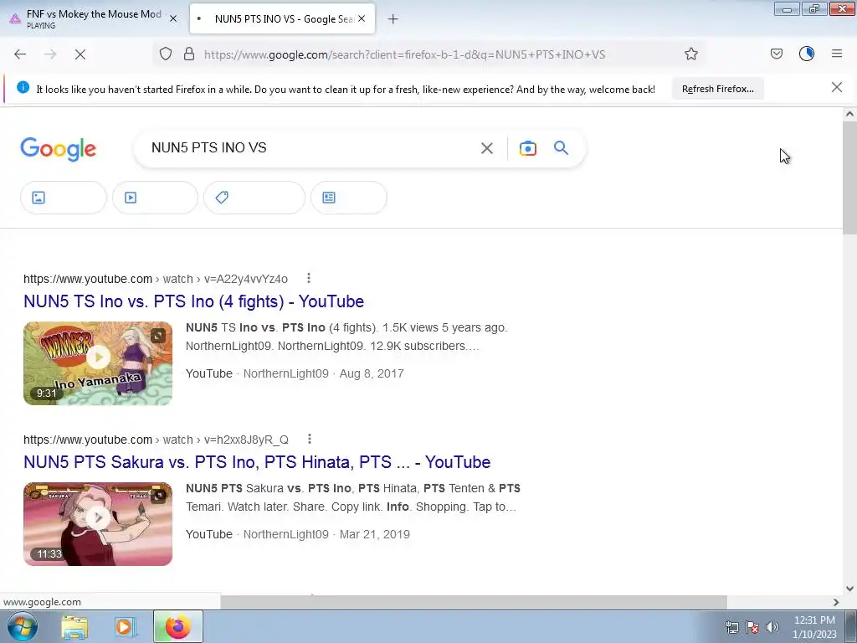Open NUN5 PTS Sakura vs. PTS Ino result
The height and width of the screenshot is (643, 857).
[x=257, y=462]
